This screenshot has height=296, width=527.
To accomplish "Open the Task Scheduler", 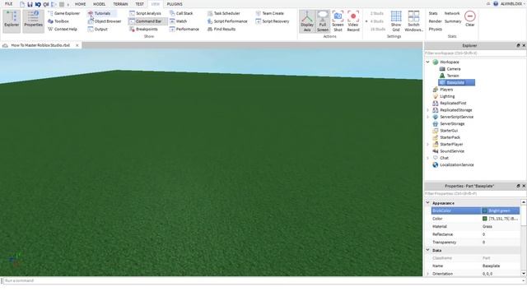I will point(223,13).
